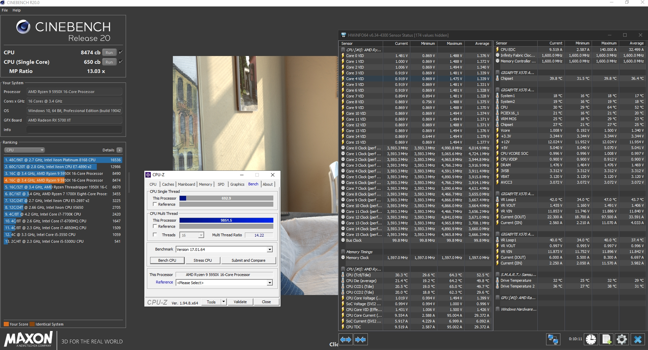
Task: Toggle the CPU test checkbox in Cinebench
Action: point(121,52)
